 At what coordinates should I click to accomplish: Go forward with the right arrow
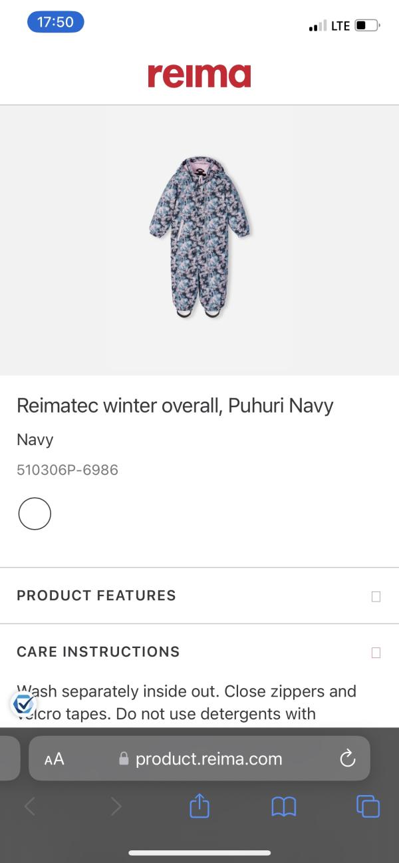click(116, 806)
